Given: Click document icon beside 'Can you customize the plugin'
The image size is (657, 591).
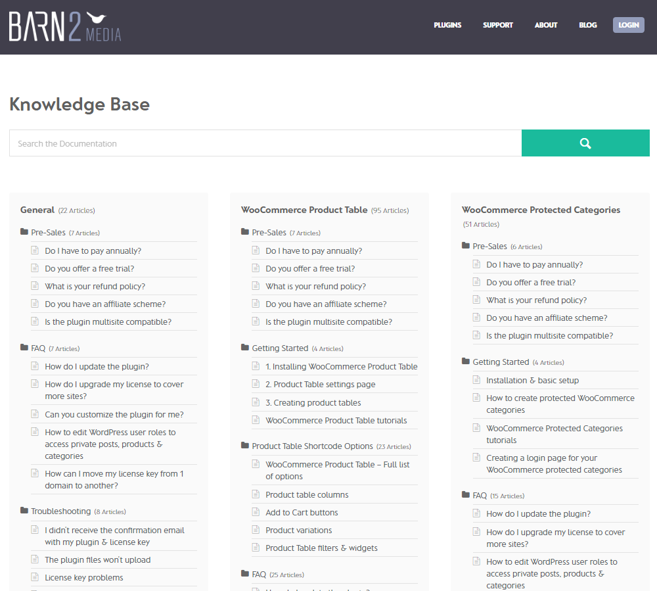Looking at the screenshot, I should pyautogui.click(x=35, y=414).
